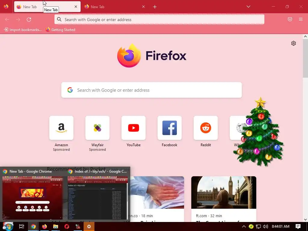Click the scroll down arrow of the scrollbar
Screen dimensions: 308x231
tap(305, 219)
